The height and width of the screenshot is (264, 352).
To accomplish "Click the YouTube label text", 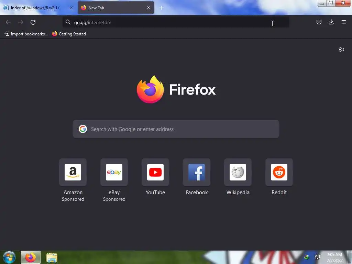I will [x=155, y=192].
